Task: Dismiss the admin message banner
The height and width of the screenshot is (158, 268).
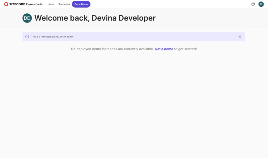Action: 240,36
